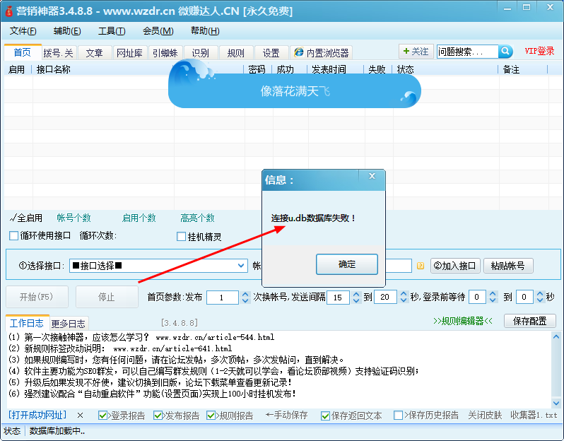The image size is (564, 441).
Task: Click the 备注 column header
Action: point(511,69)
